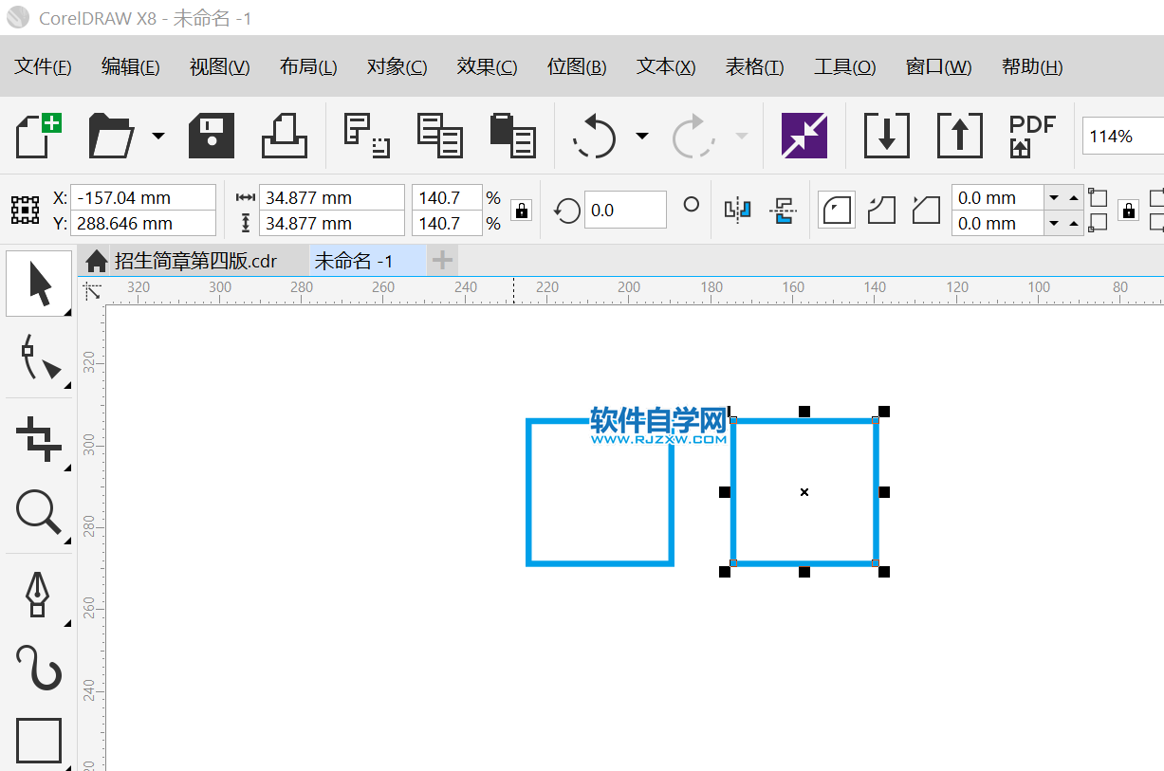Select the Pen tool
Screen dimensions: 1164x771
[37, 594]
